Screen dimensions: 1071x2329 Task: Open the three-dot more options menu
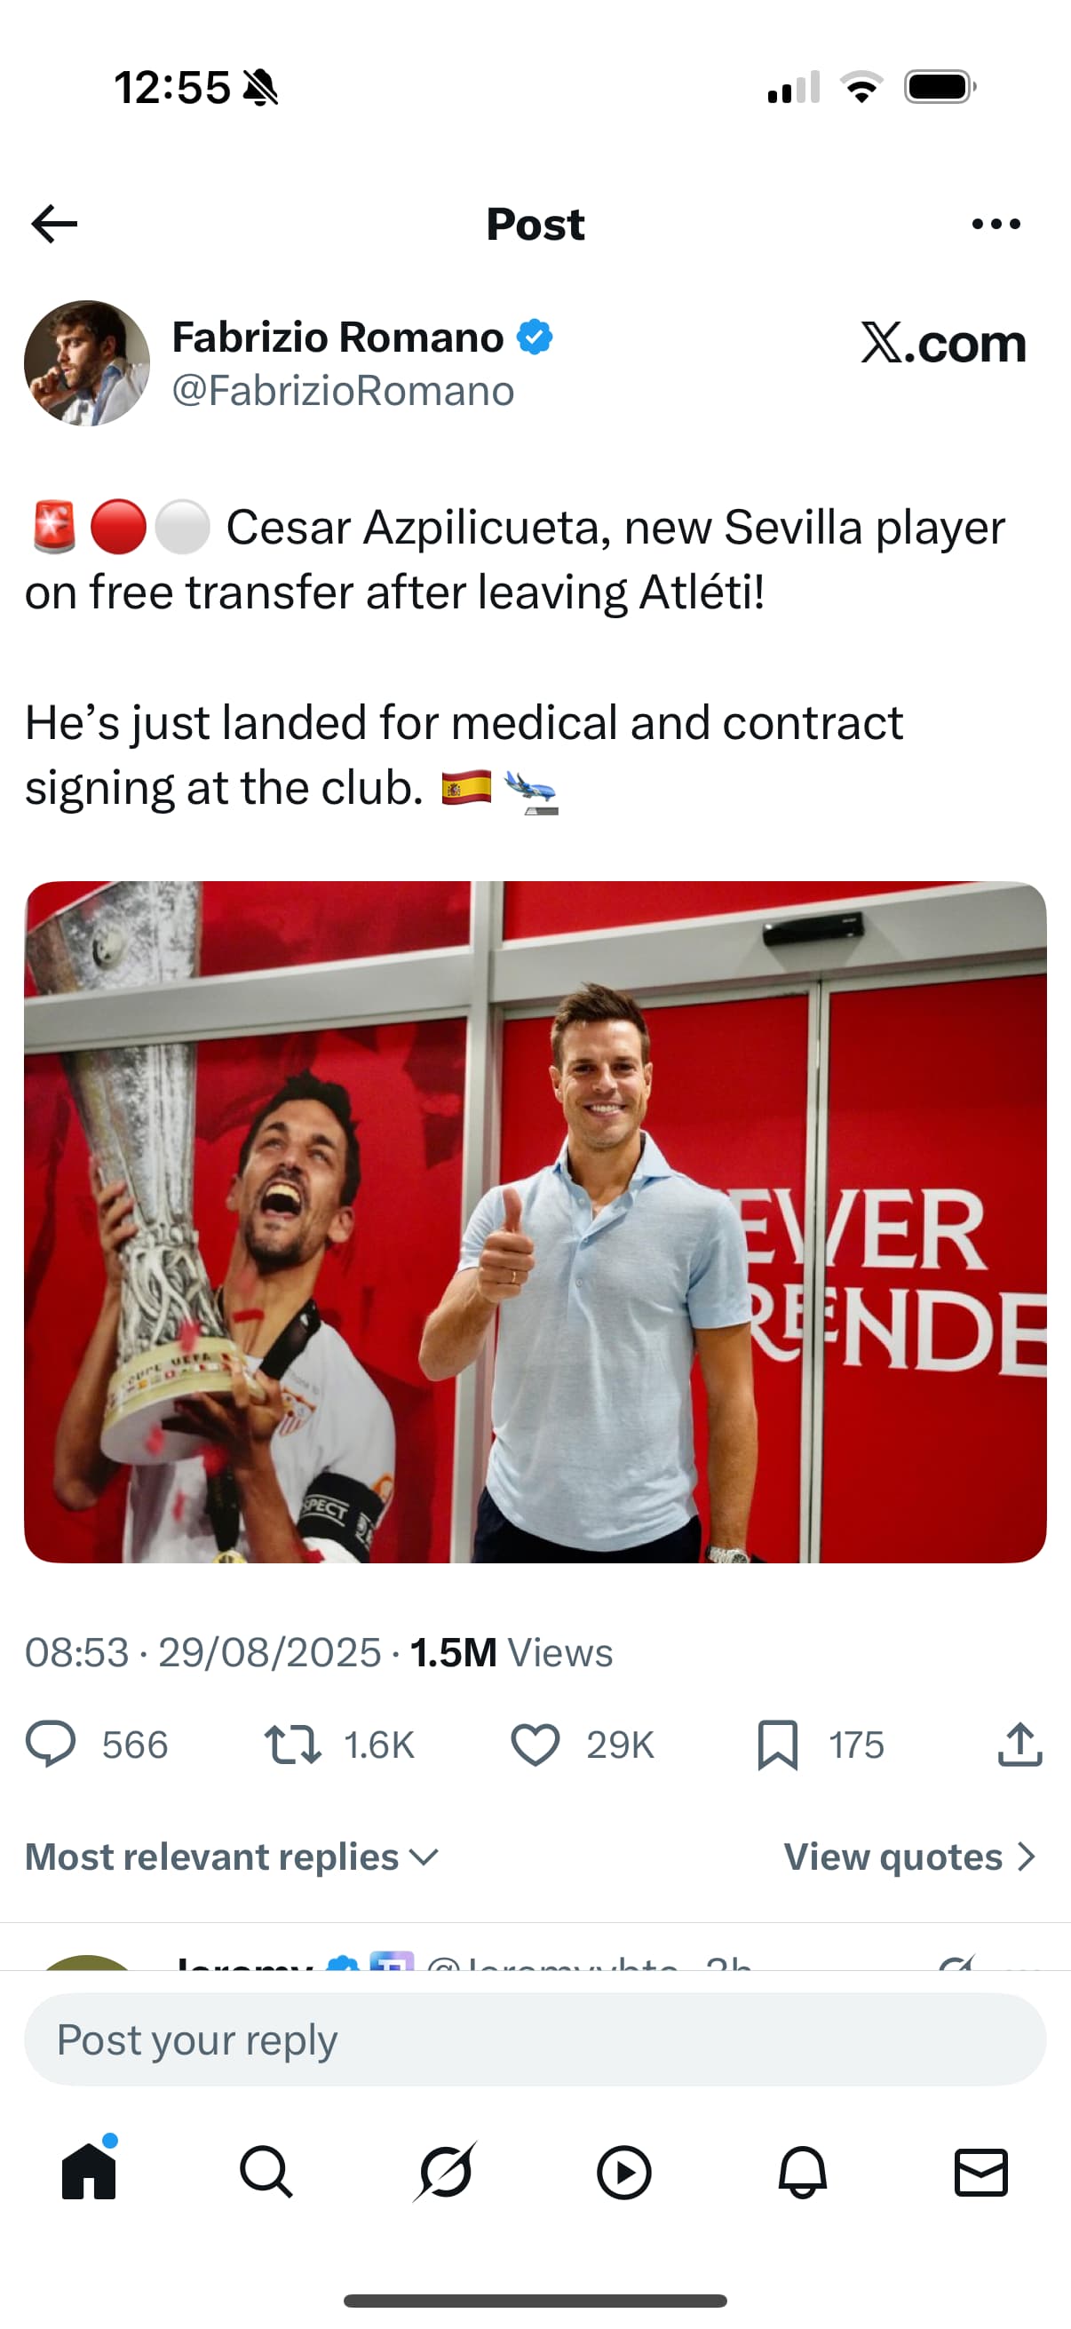(x=996, y=224)
